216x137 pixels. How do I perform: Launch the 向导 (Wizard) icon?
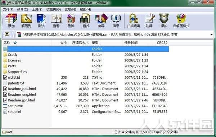coord(101,20)
